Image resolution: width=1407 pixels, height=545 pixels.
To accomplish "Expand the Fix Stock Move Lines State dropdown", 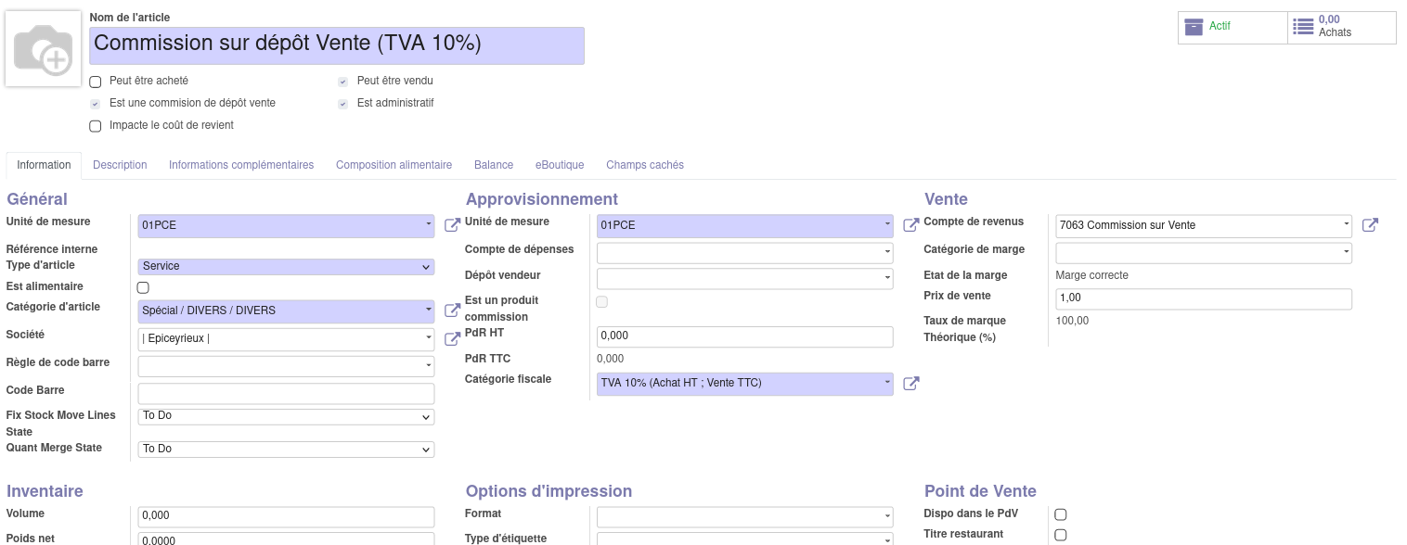I will (x=286, y=417).
